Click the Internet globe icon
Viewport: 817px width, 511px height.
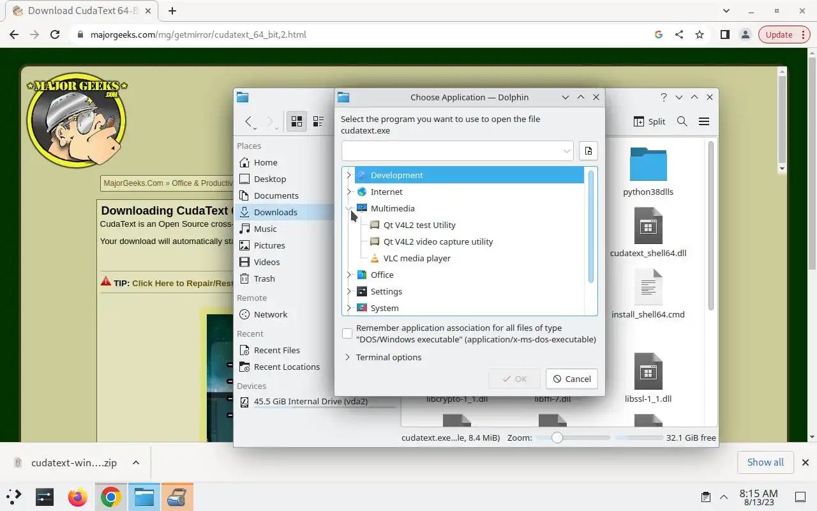pyautogui.click(x=362, y=192)
